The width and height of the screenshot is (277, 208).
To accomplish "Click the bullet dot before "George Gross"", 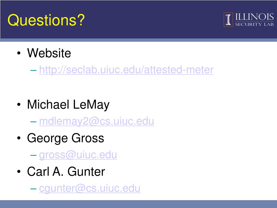I will tap(19, 138).
